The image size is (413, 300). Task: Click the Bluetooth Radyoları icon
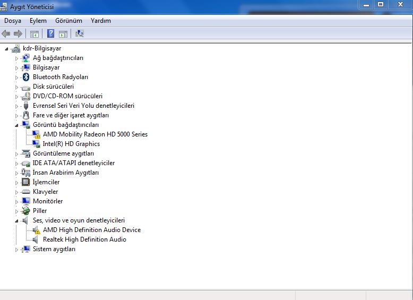pos(26,77)
